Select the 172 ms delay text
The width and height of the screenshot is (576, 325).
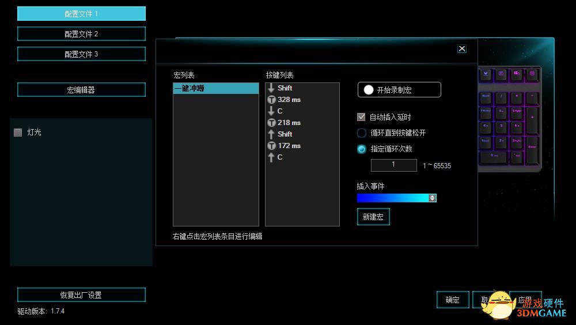[289, 146]
